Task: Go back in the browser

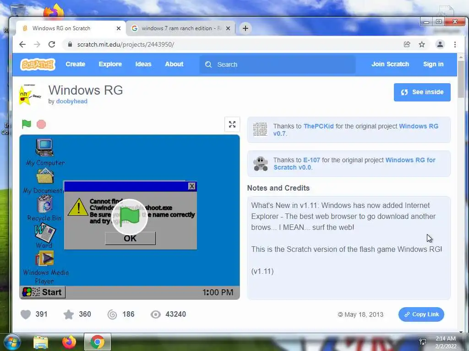Action: coord(22,44)
